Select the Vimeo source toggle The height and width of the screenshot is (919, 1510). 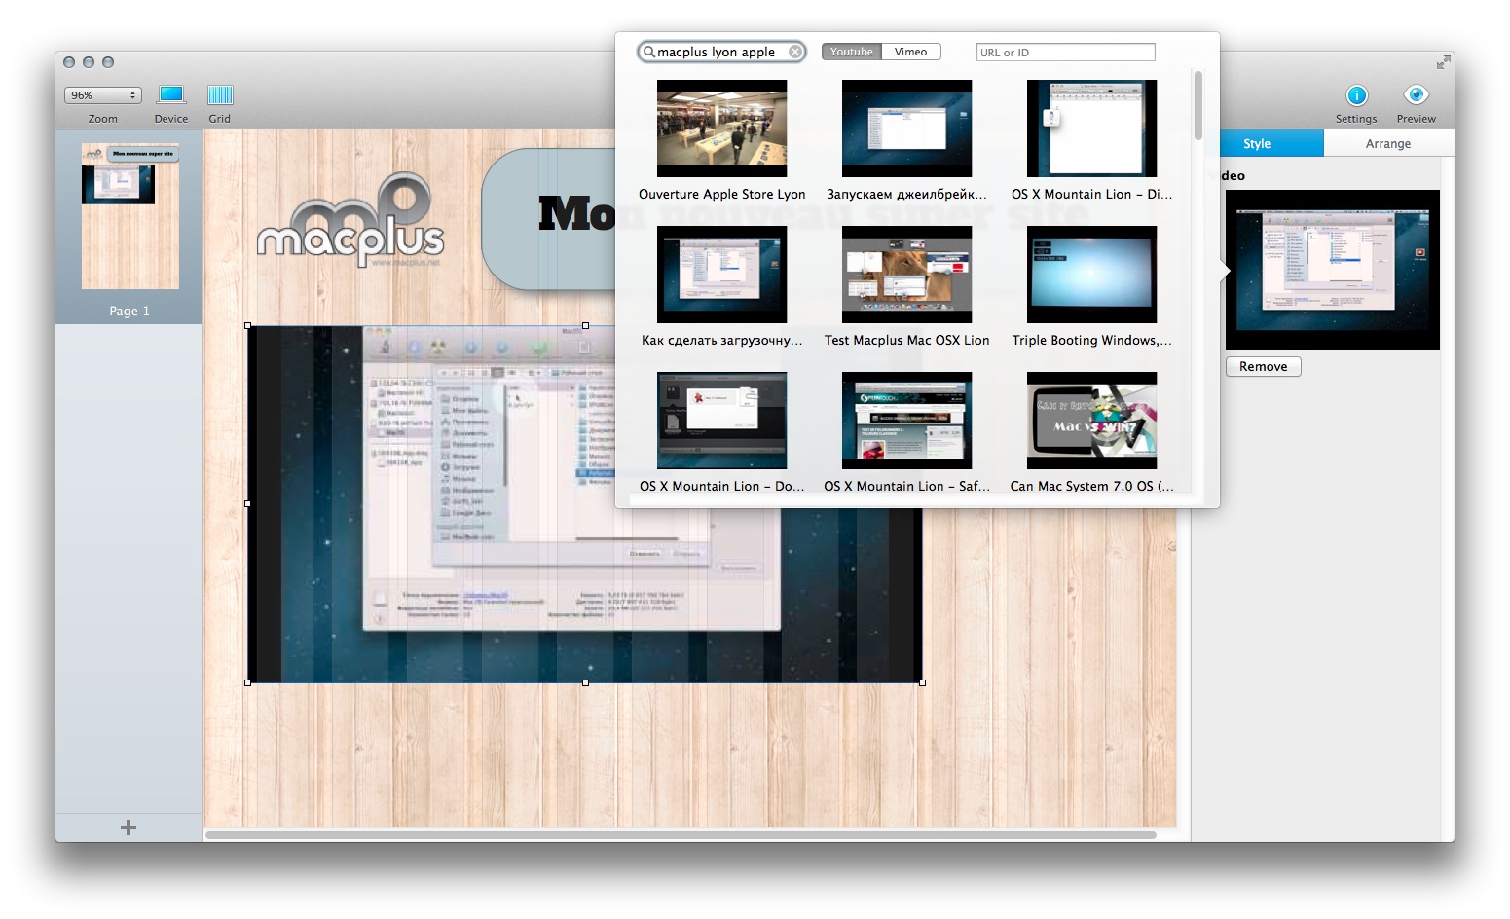pyautogui.click(x=911, y=52)
